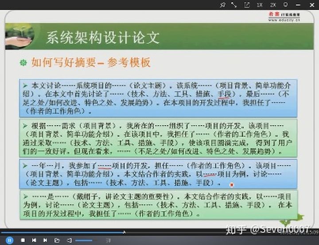Click the fourth template box with 戴帽子
The width and height of the screenshot is (319, 245).
coord(159,205)
